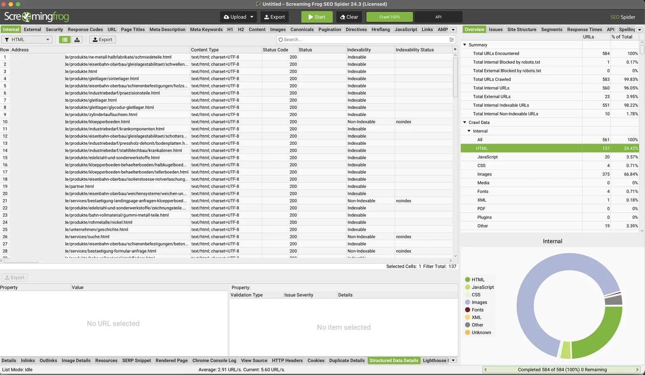Click the Screaming Frog logo
This screenshot has width=645, height=375.
(x=36, y=17)
